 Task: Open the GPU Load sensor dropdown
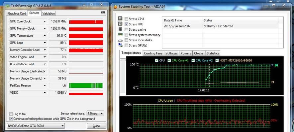pos(45,43)
